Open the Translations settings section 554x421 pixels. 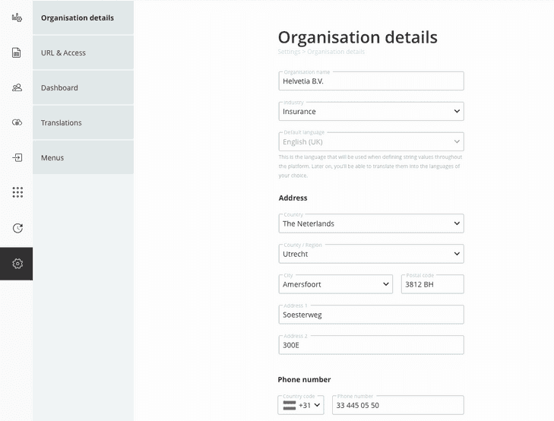(x=83, y=122)
